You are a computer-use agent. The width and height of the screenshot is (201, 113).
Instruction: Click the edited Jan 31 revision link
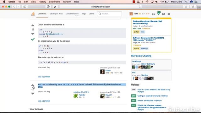(x=81, y=92)
